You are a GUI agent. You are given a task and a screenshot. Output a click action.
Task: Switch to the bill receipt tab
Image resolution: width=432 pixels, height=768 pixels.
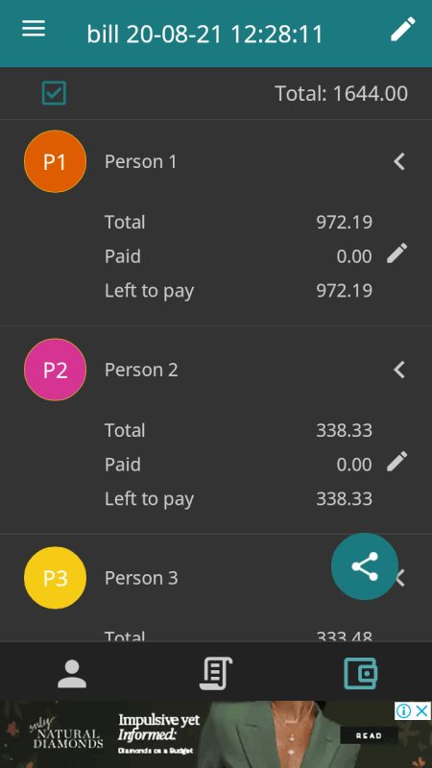tap(216, 674)
